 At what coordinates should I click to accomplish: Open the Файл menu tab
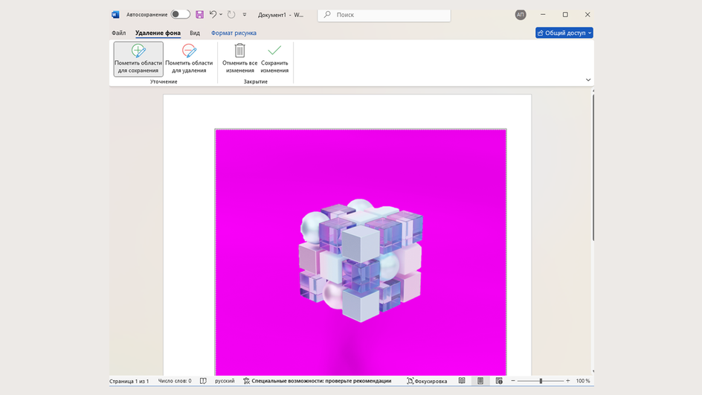(118, 33)
